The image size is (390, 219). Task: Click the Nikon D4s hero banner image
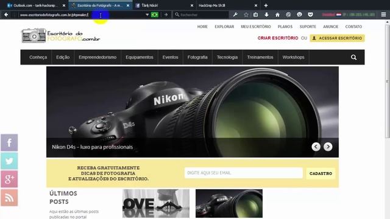[x=193, y=112]
